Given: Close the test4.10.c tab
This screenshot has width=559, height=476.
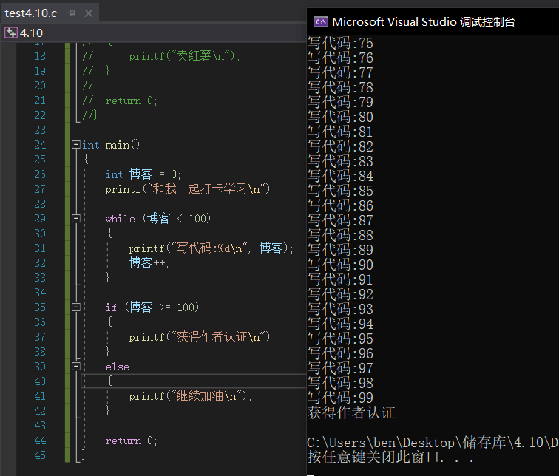Looking at the screenshot, I should pyautogui.click(x=89, y=13).
